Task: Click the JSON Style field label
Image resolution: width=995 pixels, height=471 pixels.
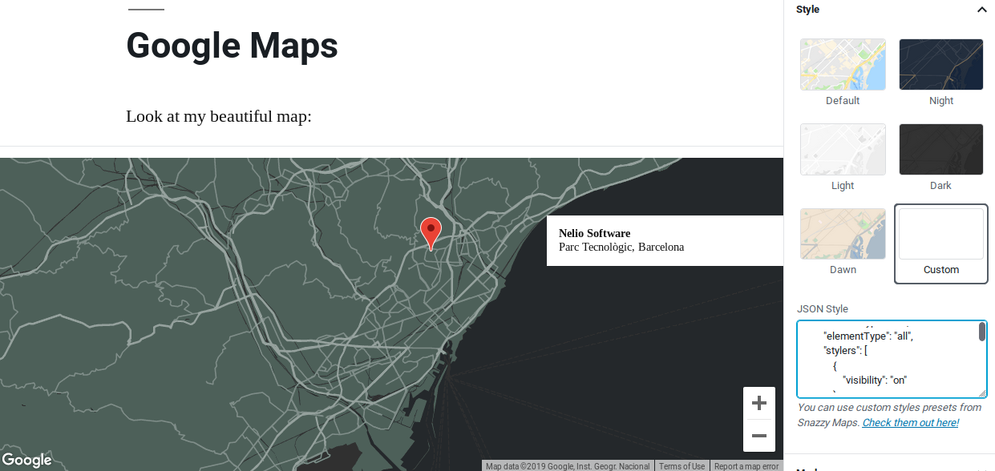Action: (x=822, y=308)
